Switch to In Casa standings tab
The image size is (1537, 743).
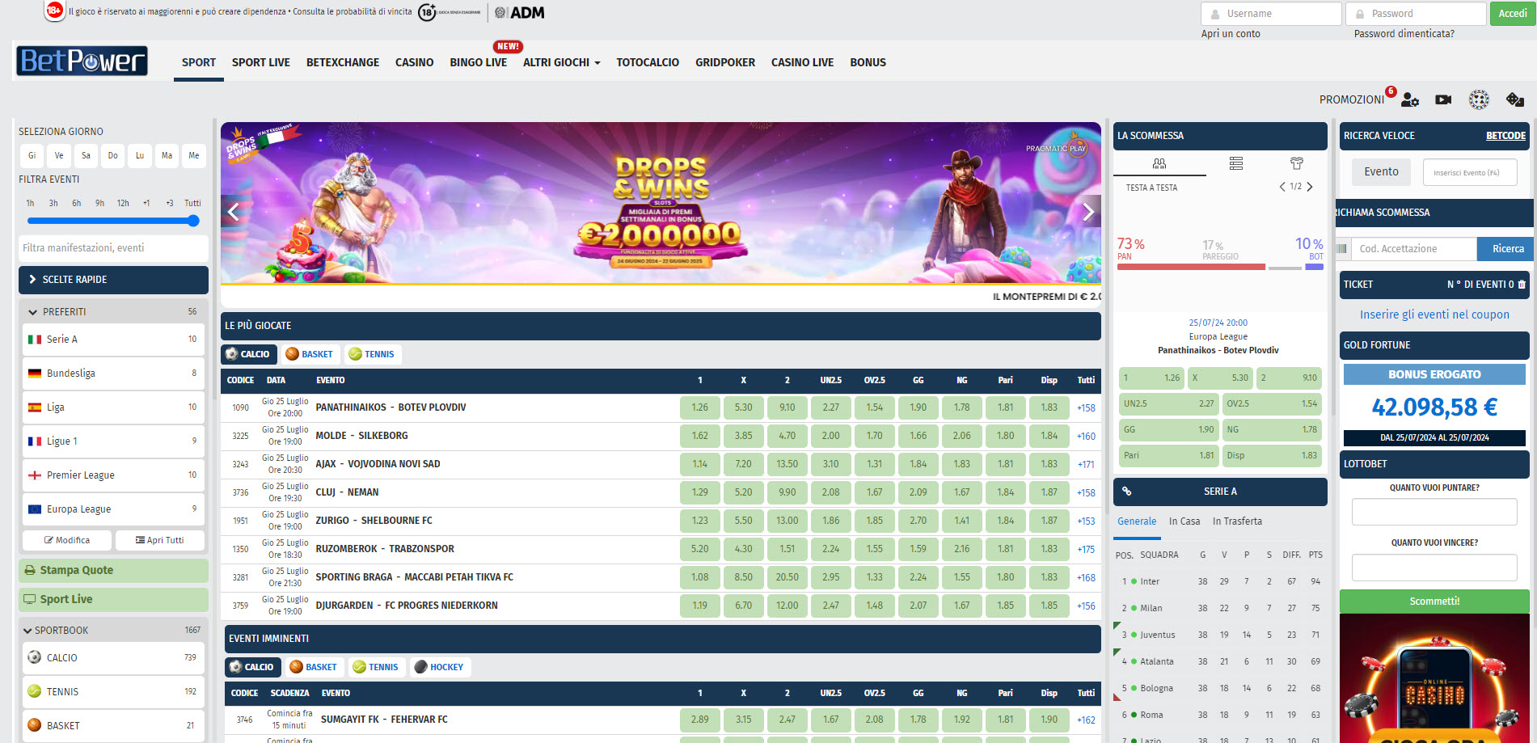pyautogui.click(x=1184, y=521)
